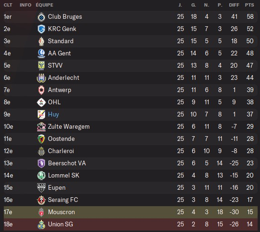Screen dimensions: 260x232
Task: Open the Anderlecht purple crest
Action: tap(41, 78)
